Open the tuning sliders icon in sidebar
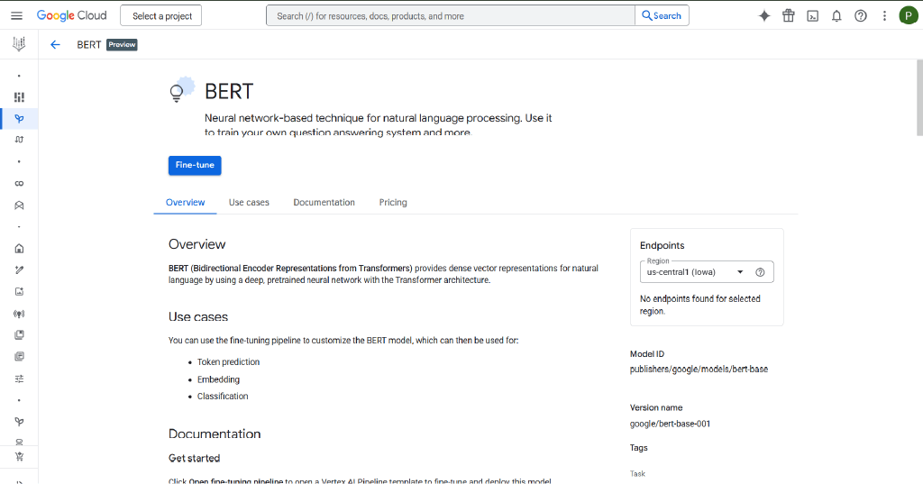This screenshot has height=484, width=923. pos(19,379)
